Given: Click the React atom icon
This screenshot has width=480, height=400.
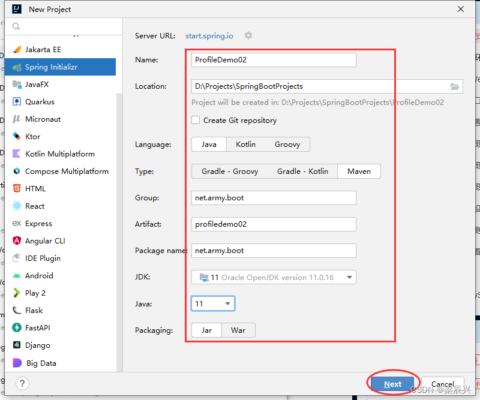Looking at the screenshot, I should 17,206.
